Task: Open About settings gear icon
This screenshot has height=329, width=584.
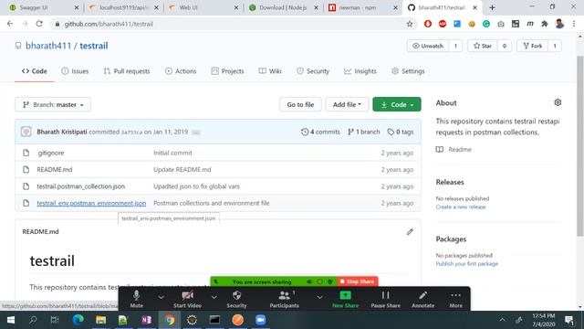Action: click(x=558, y=102)
